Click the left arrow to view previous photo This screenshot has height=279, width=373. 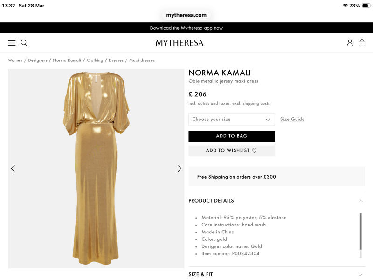[13, 168]
